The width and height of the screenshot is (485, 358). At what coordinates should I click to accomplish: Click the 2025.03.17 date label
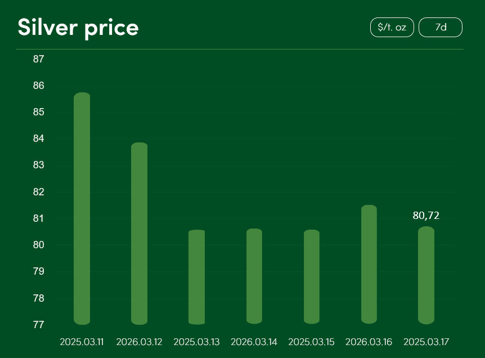pyautogui.click(x=426, y=342)
